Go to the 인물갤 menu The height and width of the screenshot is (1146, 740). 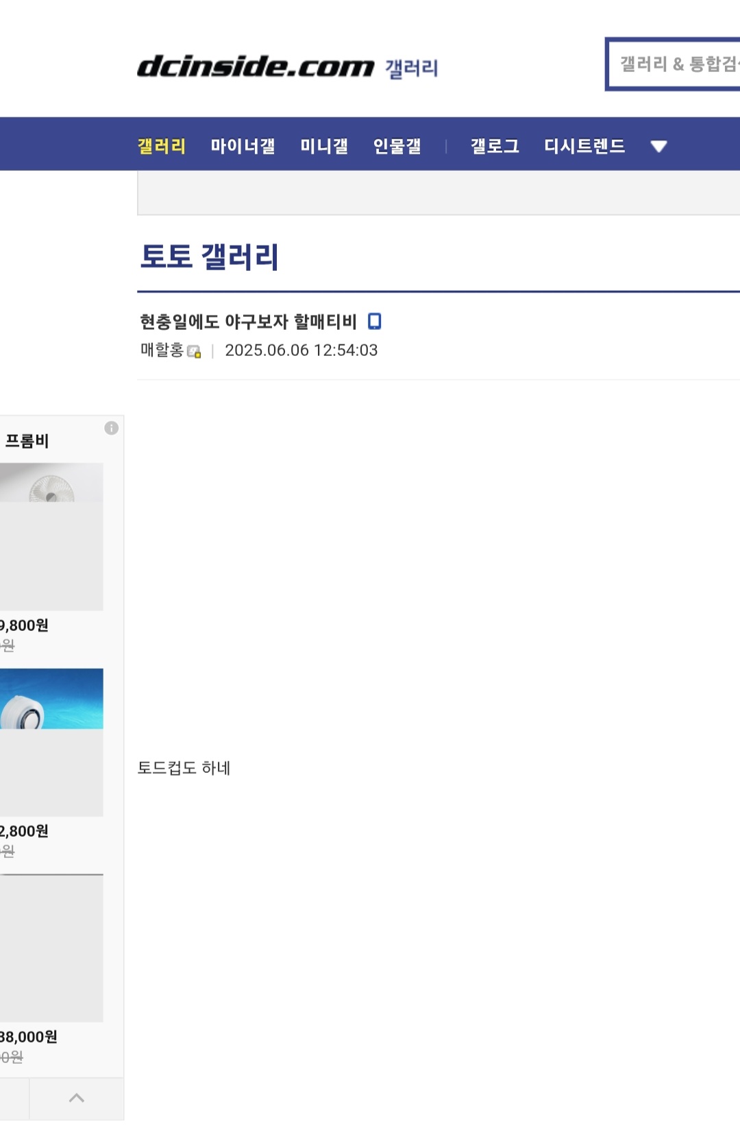pyautogui.click(x=397, y=146)
